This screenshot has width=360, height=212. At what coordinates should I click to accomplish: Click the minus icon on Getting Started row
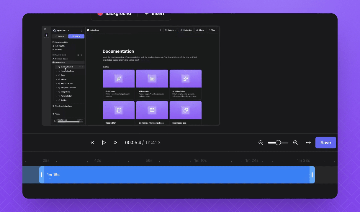pyautogui.click(x=80, y=67)
